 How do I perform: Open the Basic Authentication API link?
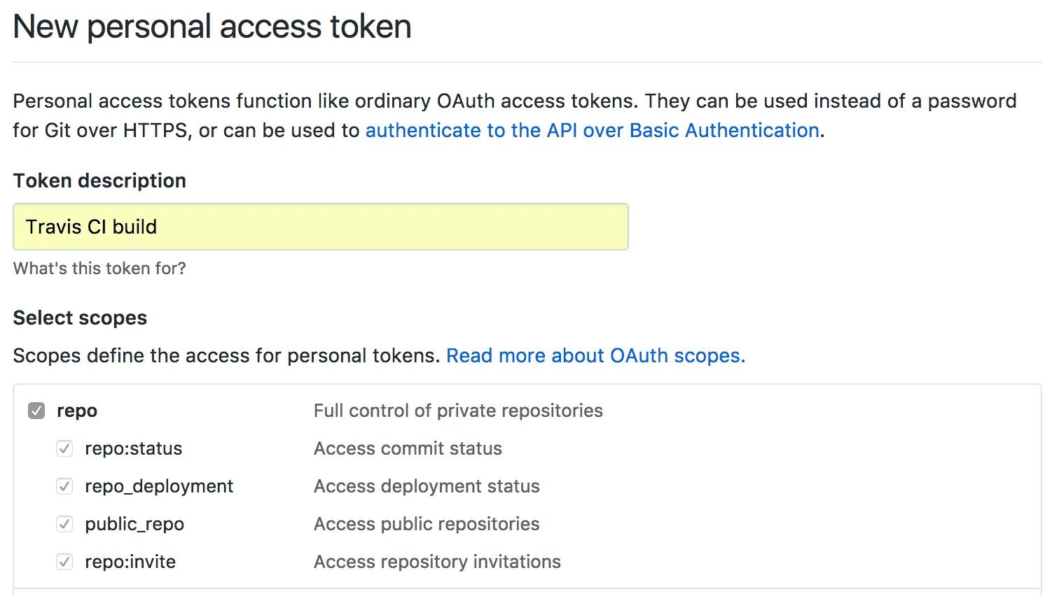pos(592,130)
